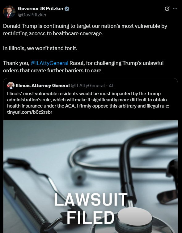Open the blue @ILAttyGeneral mention link
Screen dimensions: 182x233
[x=49, y=63]
